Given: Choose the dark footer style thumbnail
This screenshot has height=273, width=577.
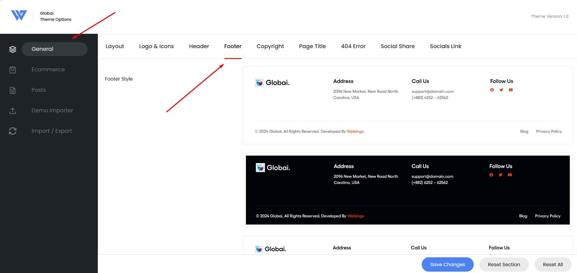Looking at the screenshot, I should tap(408, 190).
